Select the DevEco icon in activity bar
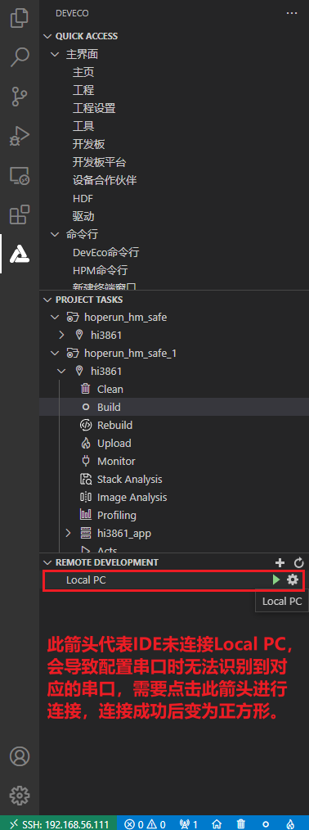The image size is (309, 830). tap(20, 254)
